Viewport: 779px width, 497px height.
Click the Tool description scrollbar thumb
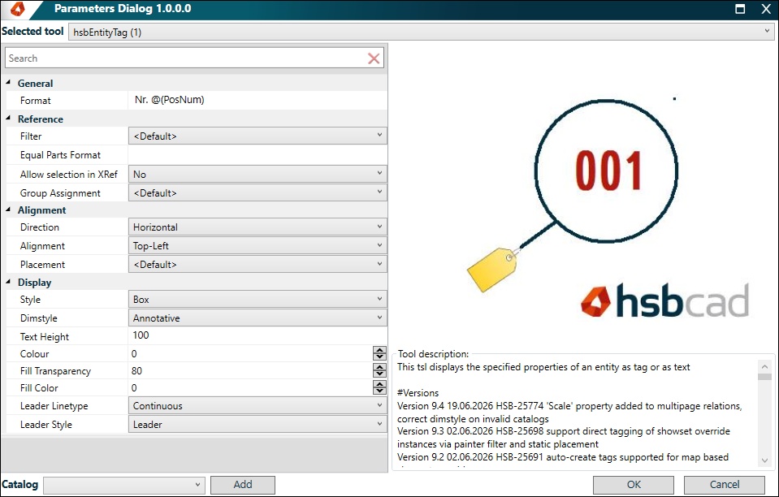pos(764,377)
